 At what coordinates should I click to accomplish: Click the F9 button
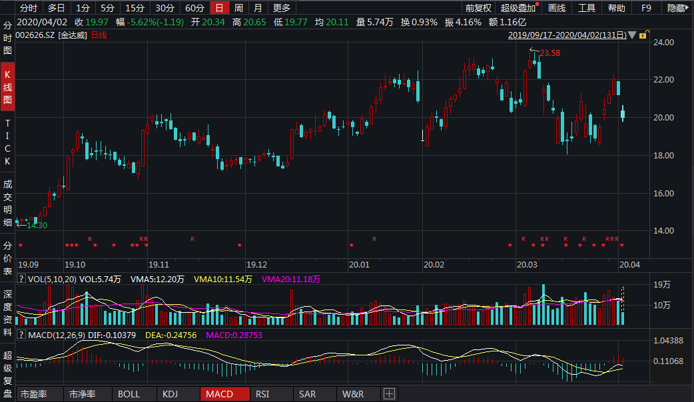(646, 8)
